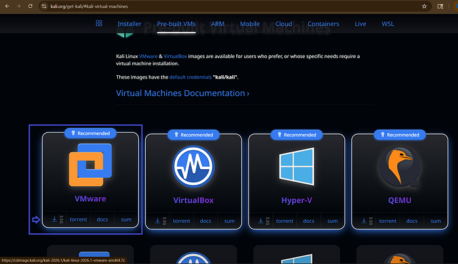Switch to the Installer tab
Screen dimensions: 458x264
point(130,24)
